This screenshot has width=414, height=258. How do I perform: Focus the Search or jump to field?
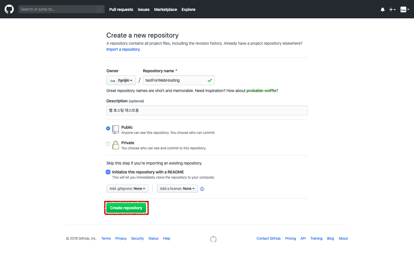[x=62, y=9]
